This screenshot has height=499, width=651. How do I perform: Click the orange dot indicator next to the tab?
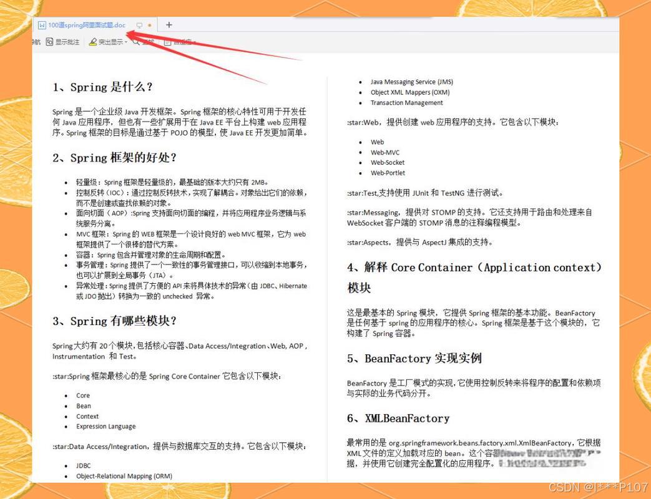150,24
